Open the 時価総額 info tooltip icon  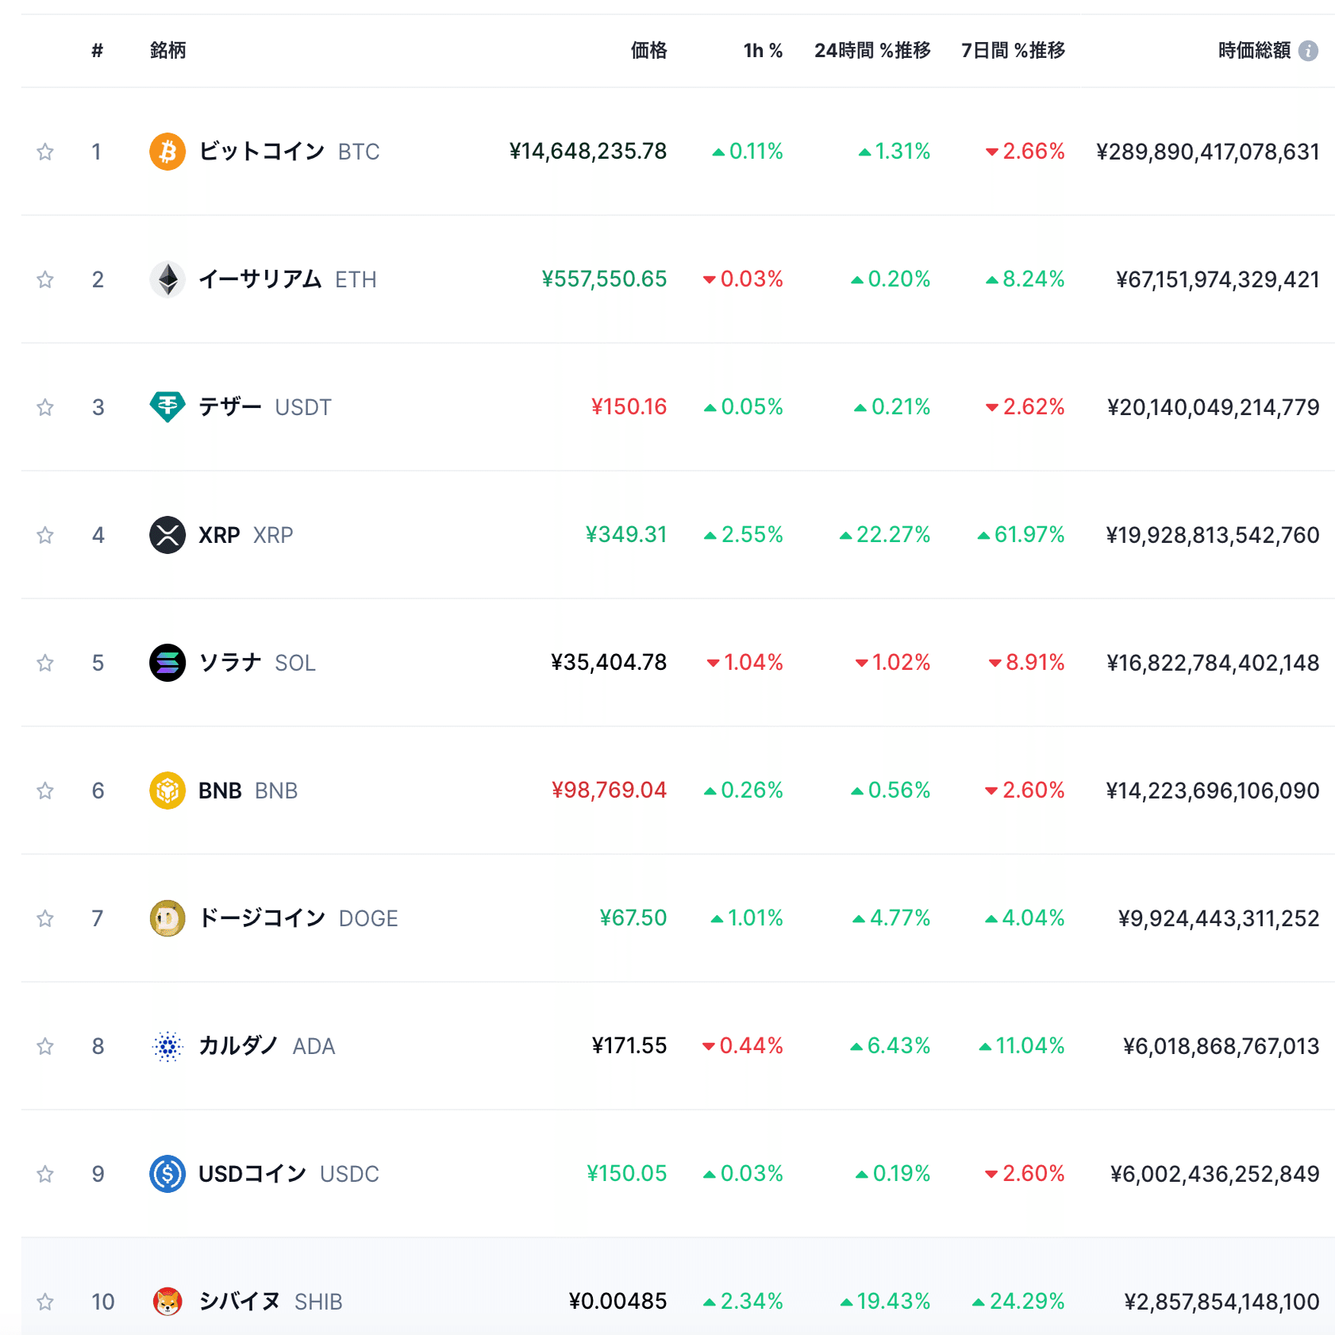[1310, 50]
